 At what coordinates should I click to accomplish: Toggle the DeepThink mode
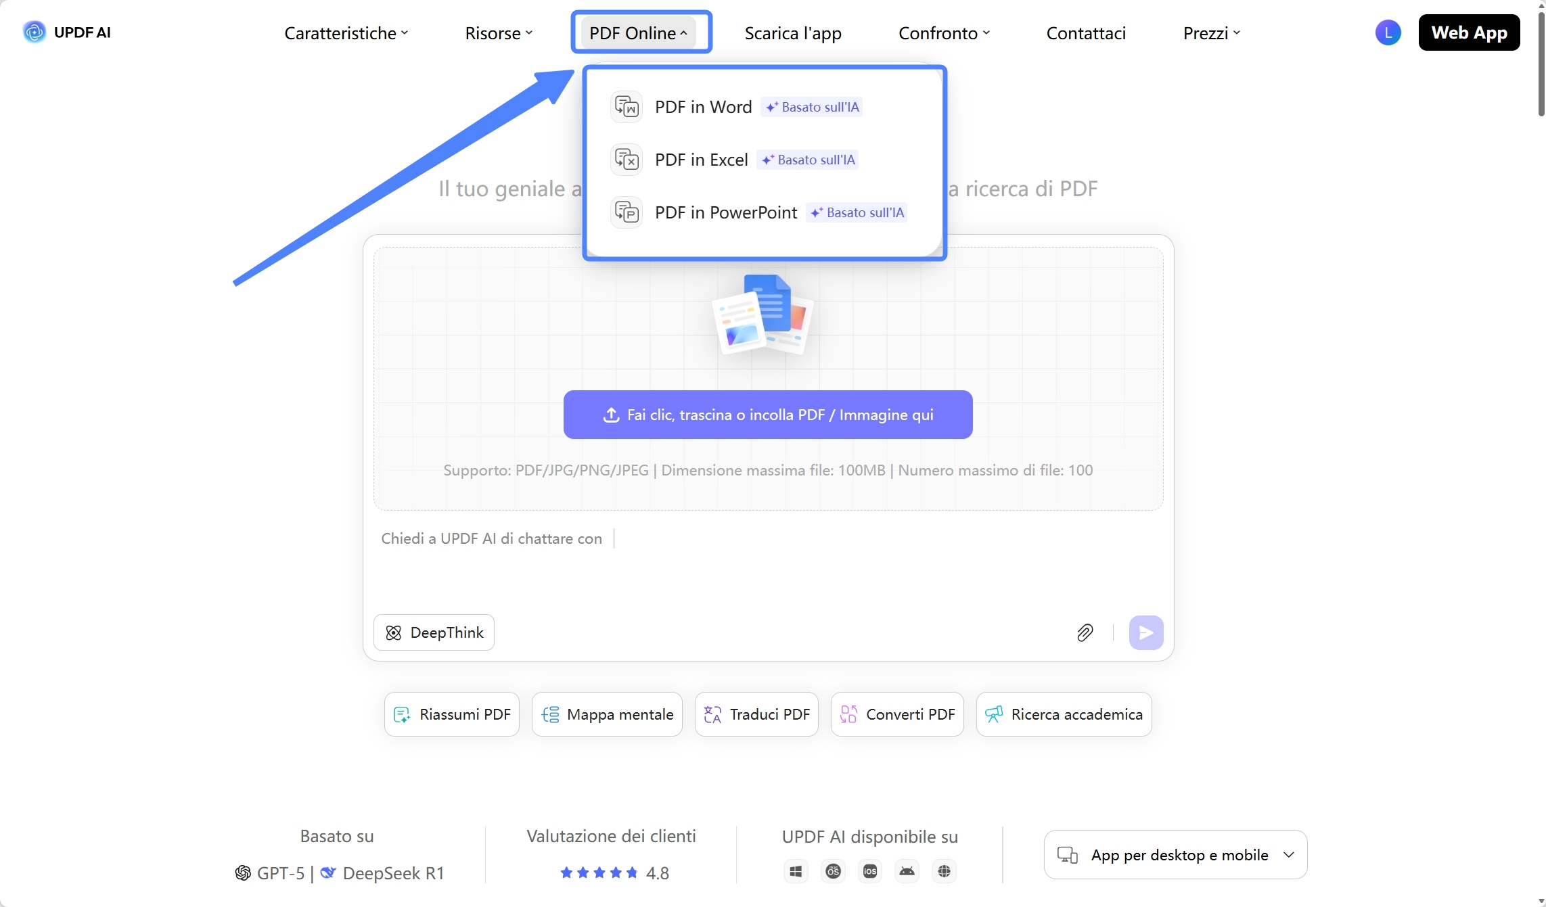pos(434,632)
